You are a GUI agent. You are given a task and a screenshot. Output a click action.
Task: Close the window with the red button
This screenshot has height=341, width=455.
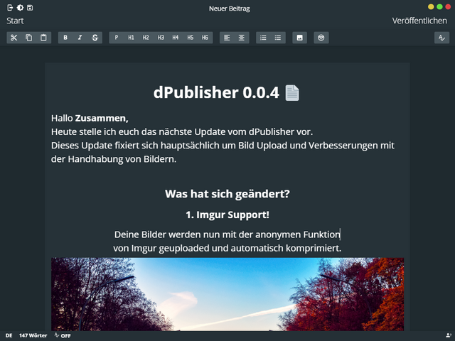pos(448,6)
